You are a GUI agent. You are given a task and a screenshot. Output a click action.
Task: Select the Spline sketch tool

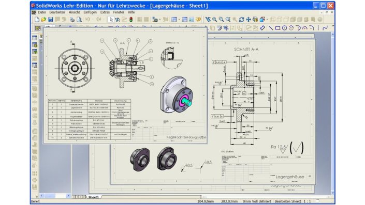(x=325, y=28)
